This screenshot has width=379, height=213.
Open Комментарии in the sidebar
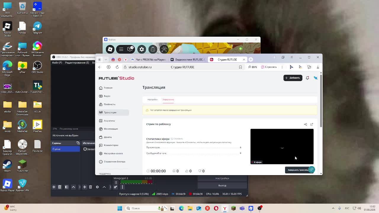pos(113,145)
